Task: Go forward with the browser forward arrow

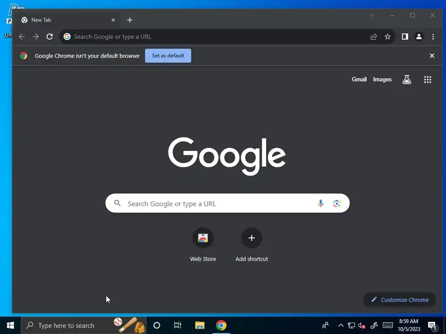Action: click(x=36, y=37)
